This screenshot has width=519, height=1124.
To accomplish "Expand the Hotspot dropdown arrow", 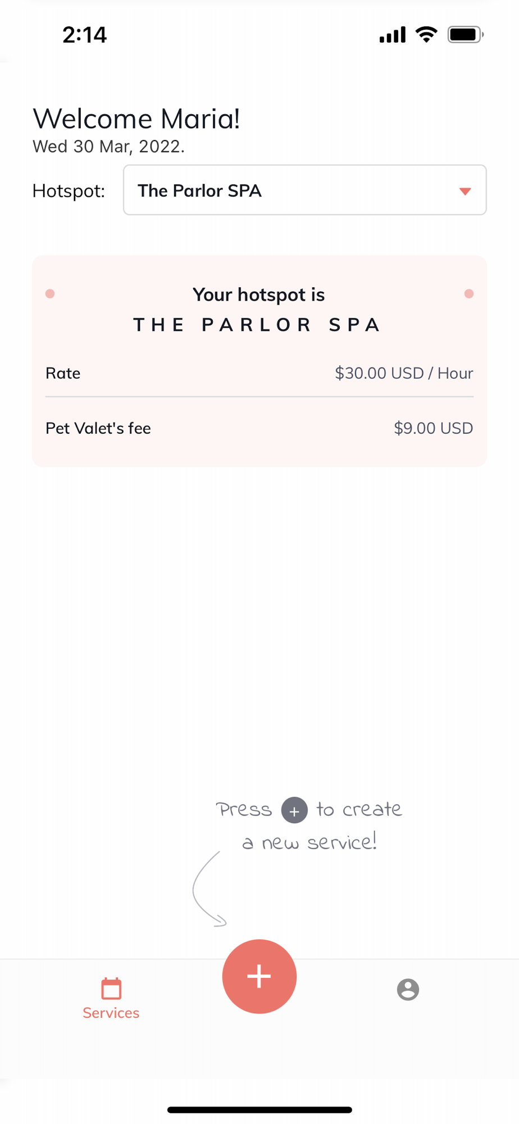I will [x=465, y=191].
